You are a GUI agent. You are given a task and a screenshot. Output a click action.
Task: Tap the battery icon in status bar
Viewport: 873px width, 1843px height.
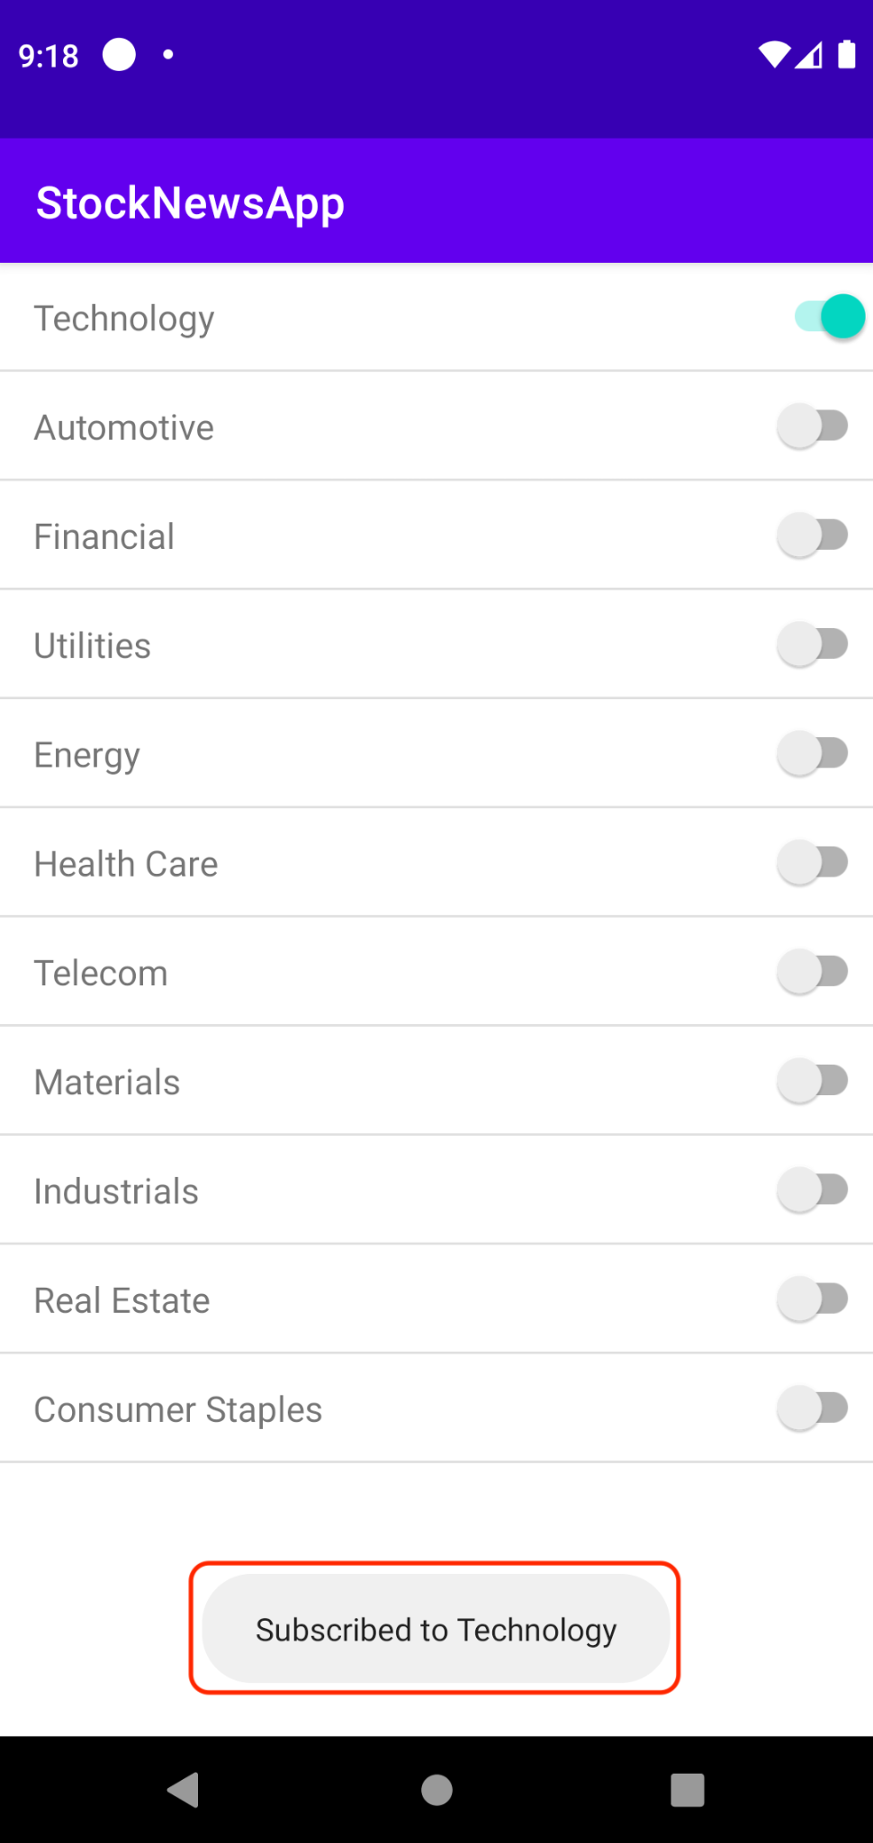[x=846, y=55]
